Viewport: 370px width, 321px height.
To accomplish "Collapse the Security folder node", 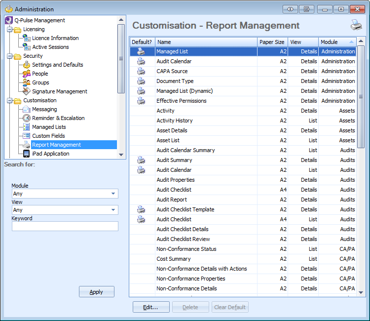I will 10,56.
